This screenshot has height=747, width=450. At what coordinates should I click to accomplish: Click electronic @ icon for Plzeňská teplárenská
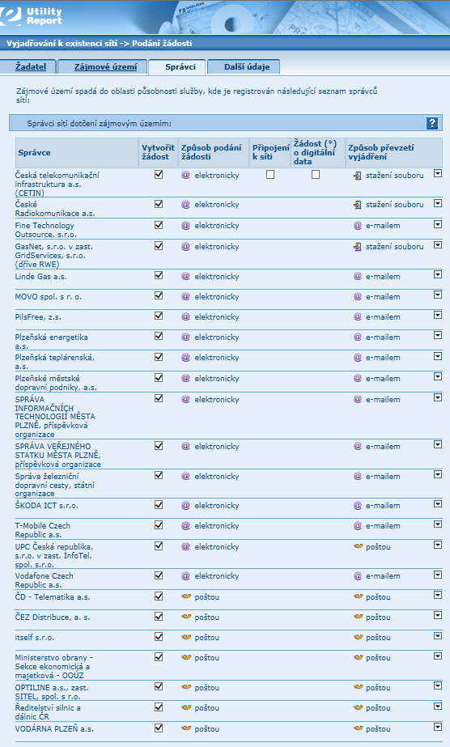[185, 357]
